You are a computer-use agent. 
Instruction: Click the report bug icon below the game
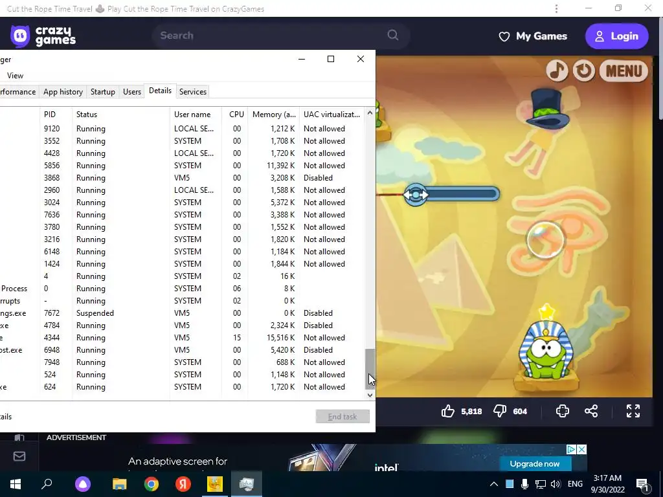[x=563, y=411]
